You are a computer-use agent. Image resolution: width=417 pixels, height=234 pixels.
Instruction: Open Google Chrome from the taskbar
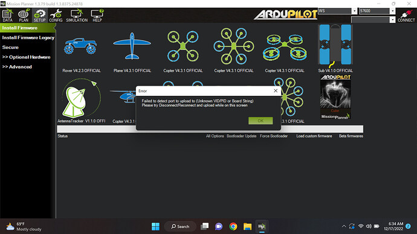pyautogui.click(x=233, y=226)
